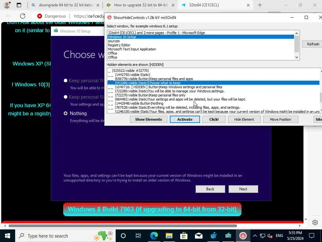Image resolution: width=322 pixels, height=242 pixels.
Task: Click the Next button in Windows 10 Setup
Action: 243,189
